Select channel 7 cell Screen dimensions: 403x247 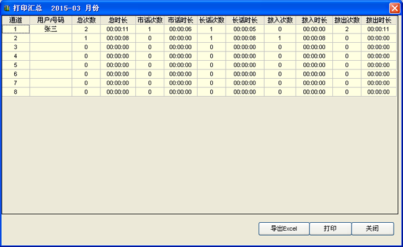point(15,83)
